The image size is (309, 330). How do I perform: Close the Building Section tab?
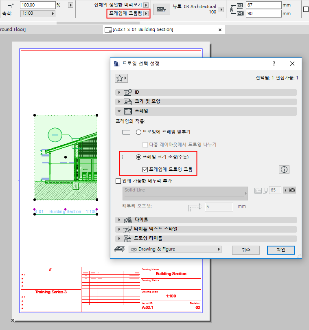tap(220, 30)
